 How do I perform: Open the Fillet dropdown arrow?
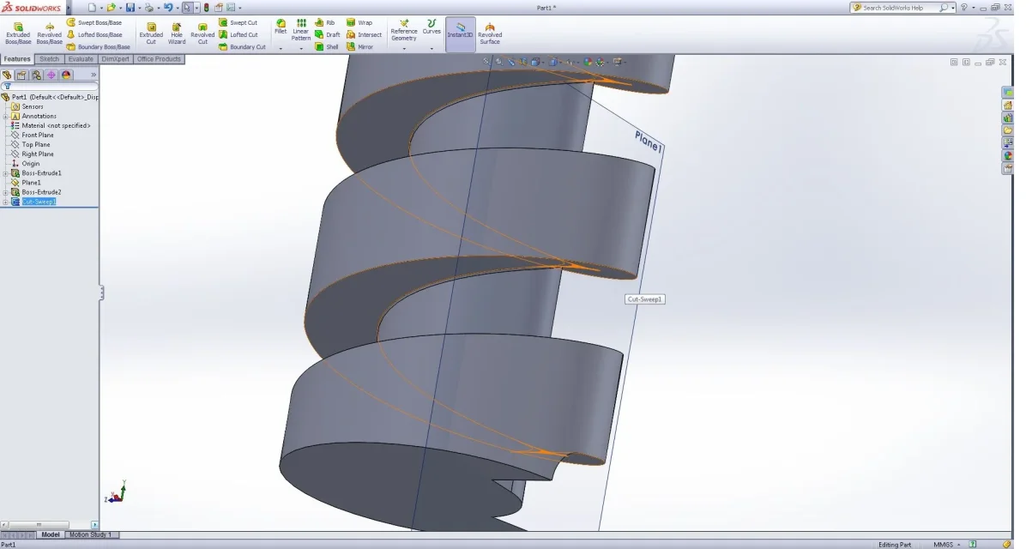click(281, 49)
